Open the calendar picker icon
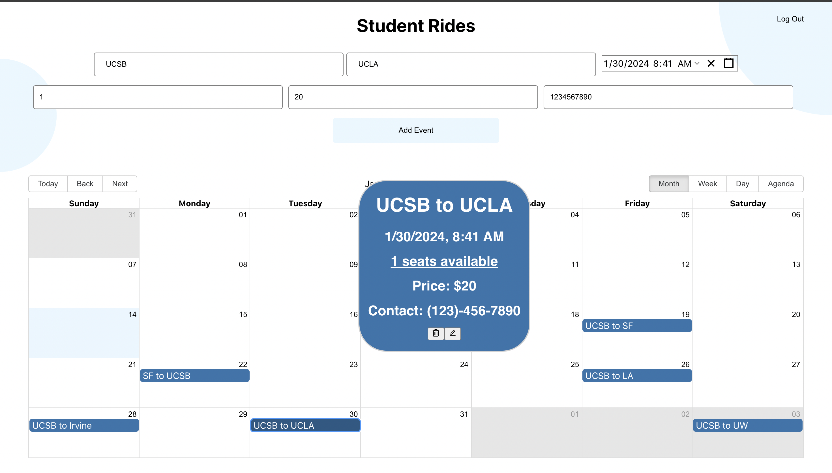 click(729, 63)
